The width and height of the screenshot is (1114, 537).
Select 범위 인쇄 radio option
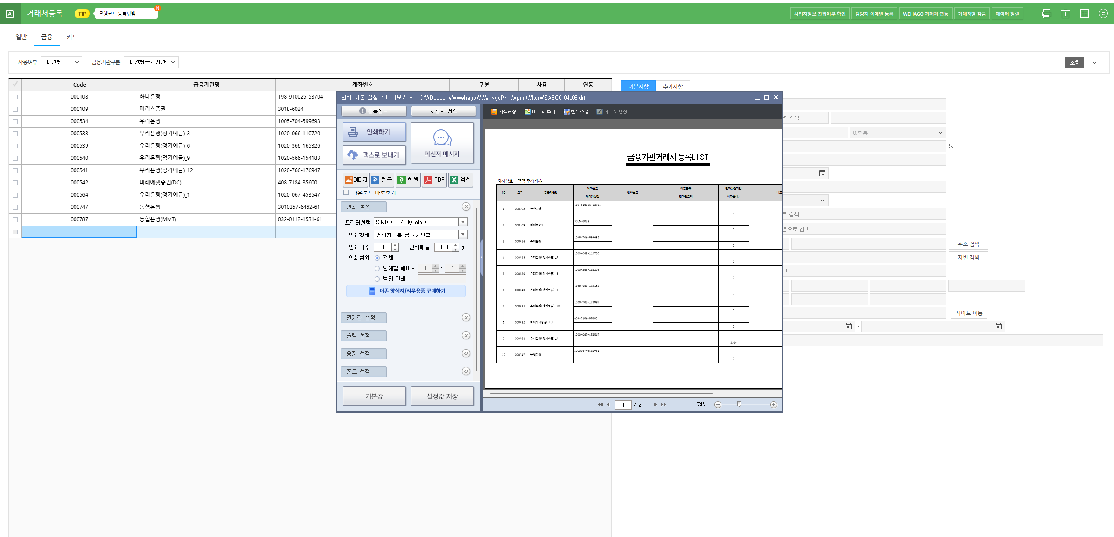pos(377,279)
